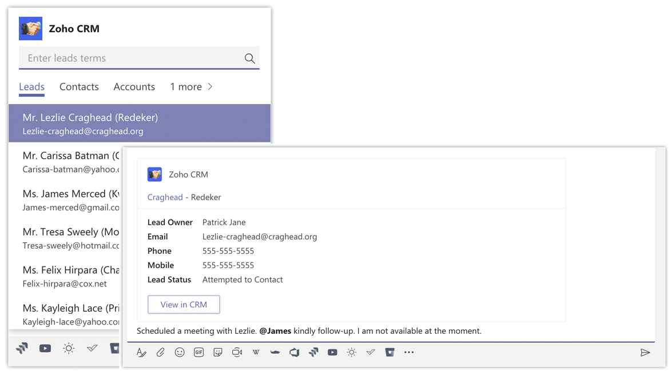
Task: Switch to the Leads tab
Action: (x=31, y=87)
